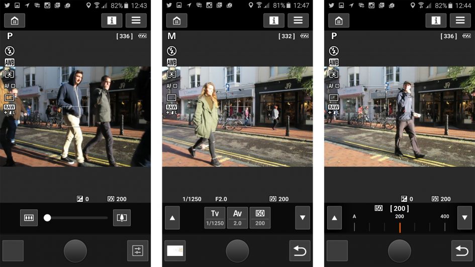Tap the Tv 1/1250 shutter speed button
Image resolution: width=475 pixels, height=267 pixels.
pos(215,218)
